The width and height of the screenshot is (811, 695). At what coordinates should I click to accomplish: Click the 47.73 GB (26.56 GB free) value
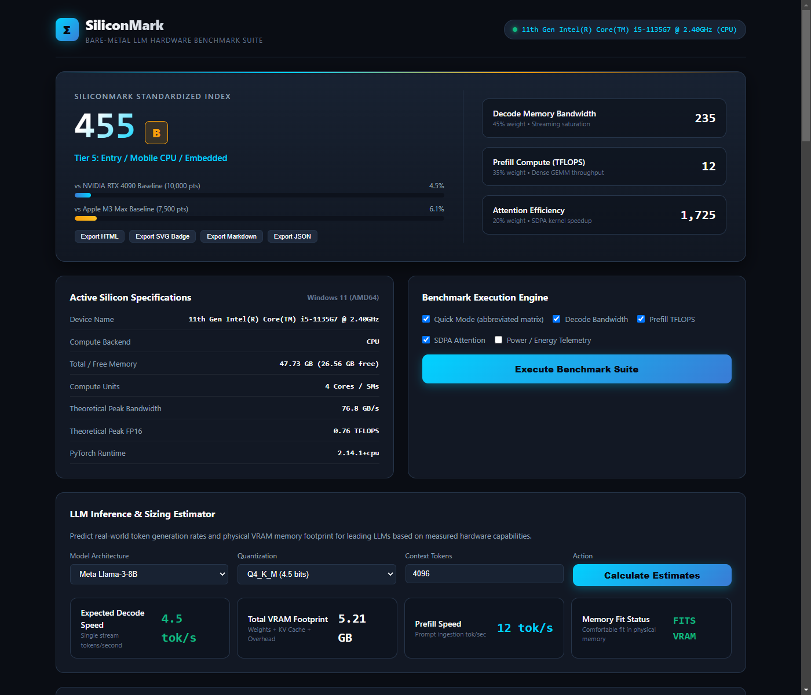tap(329, 364)
